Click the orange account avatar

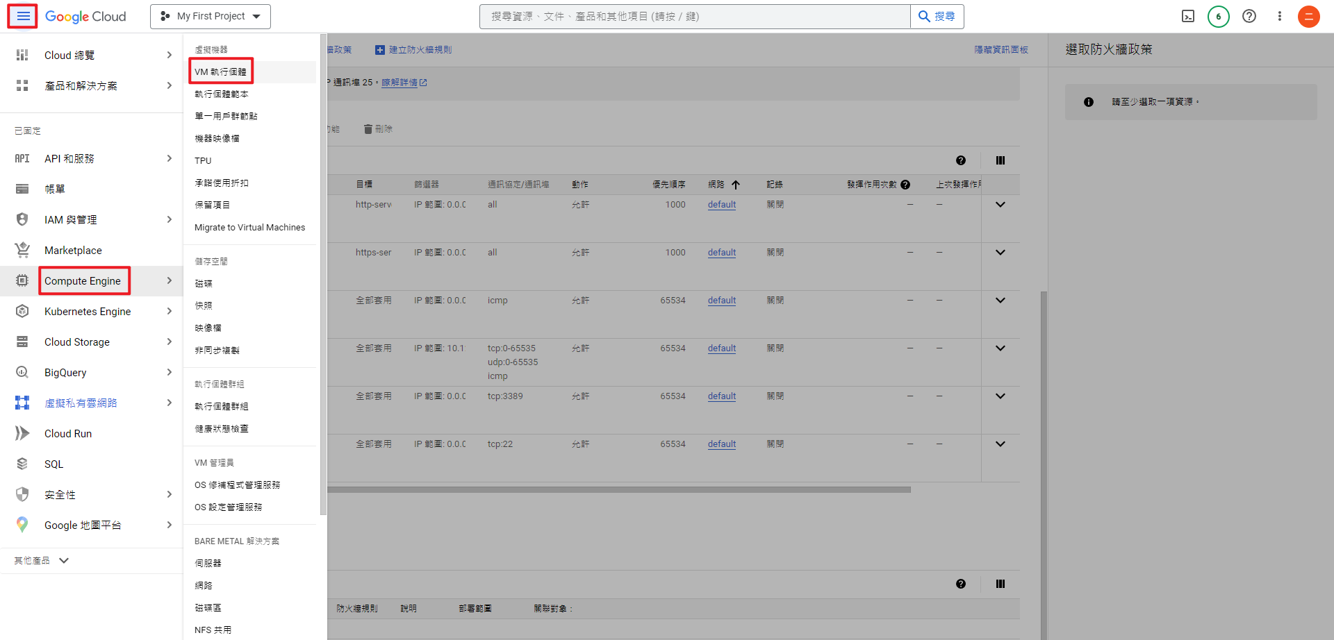(1308, 16)
